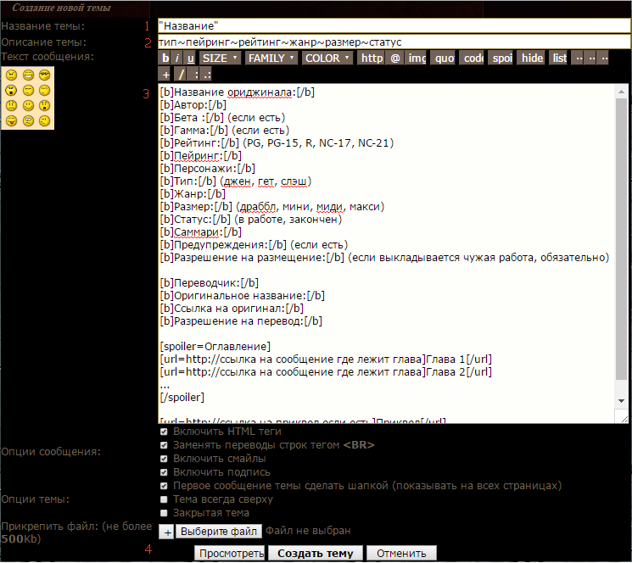The height and width of the screenshot is (563, 632).
Task: Click the '[spoiler=Оглавление]' line in the message
Action: [215, 347]
